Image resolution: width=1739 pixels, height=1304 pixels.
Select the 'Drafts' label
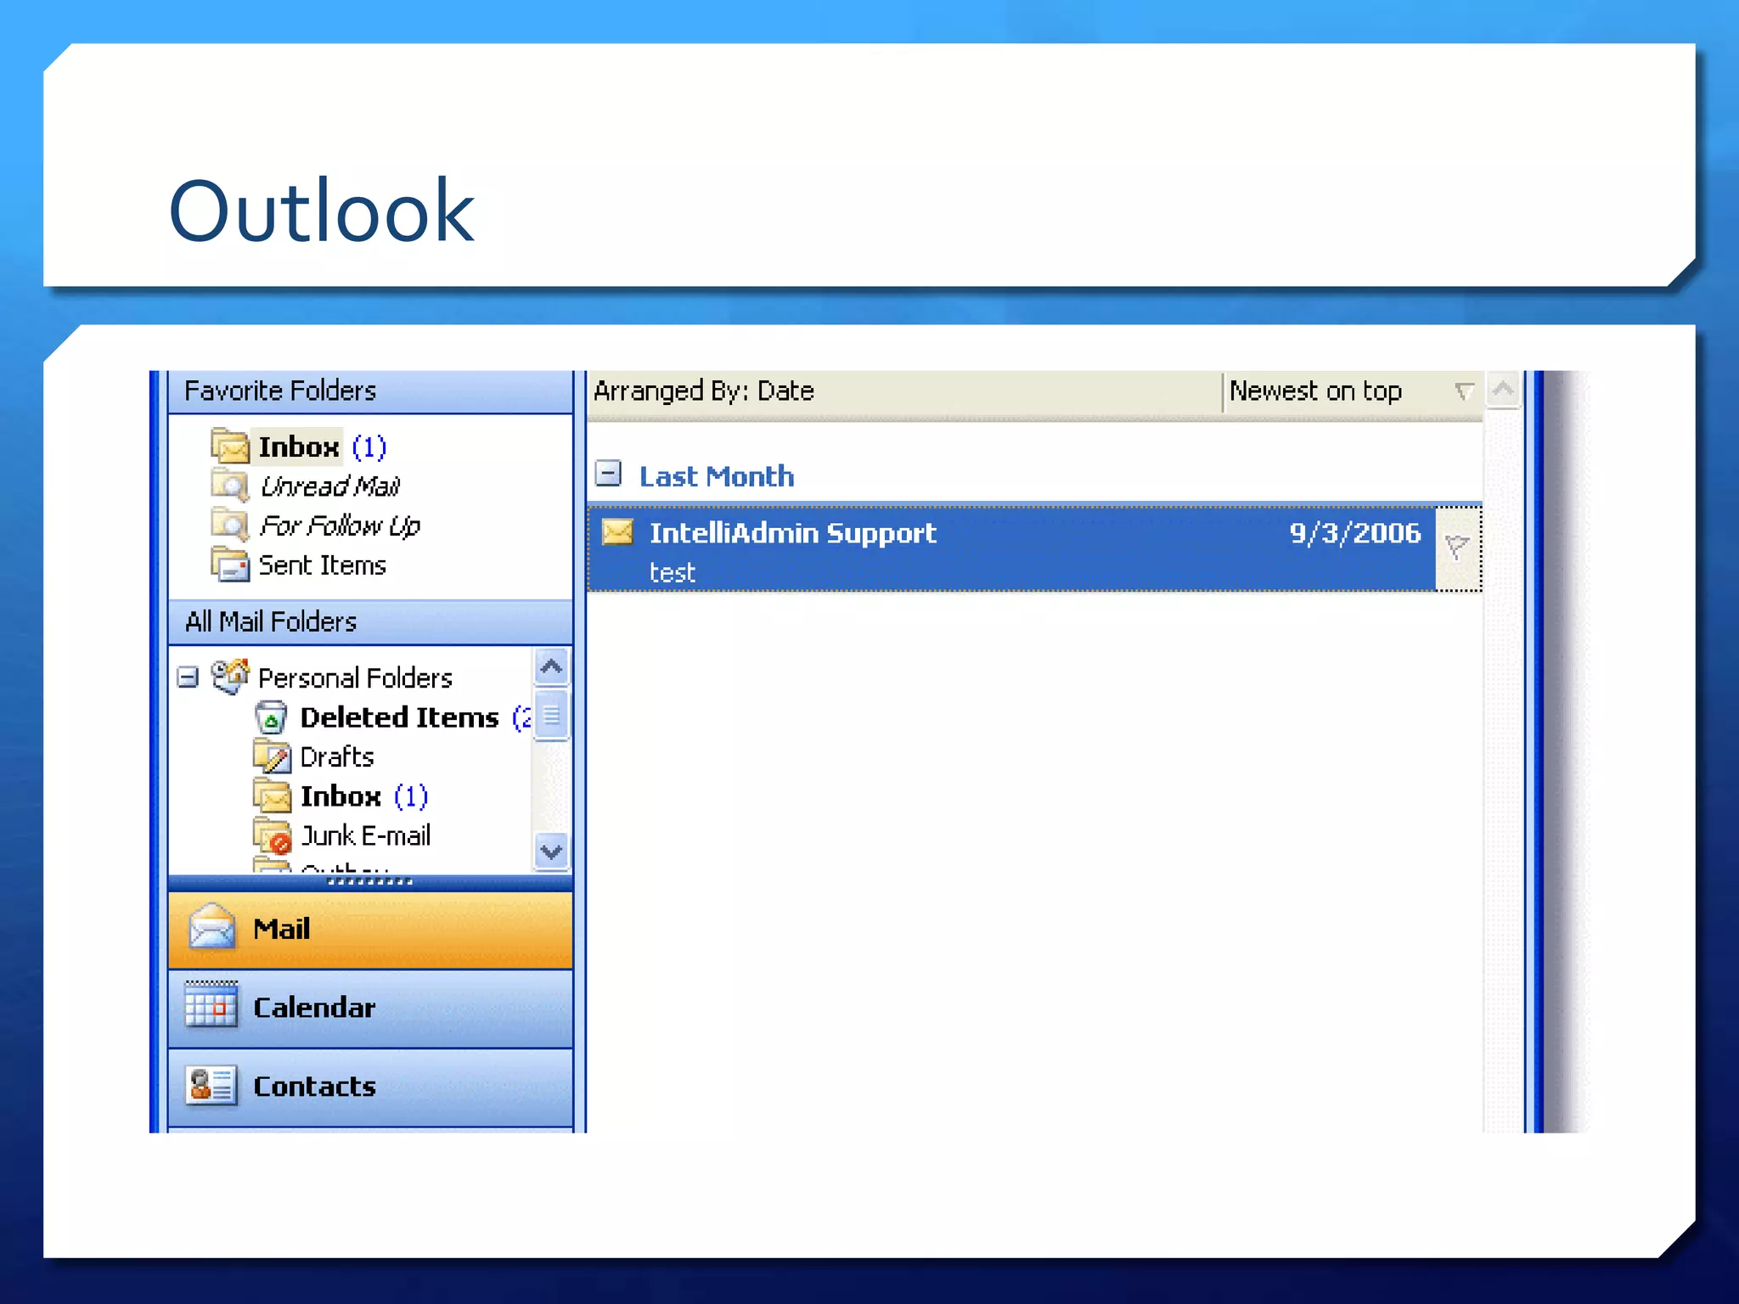point(337,757)
